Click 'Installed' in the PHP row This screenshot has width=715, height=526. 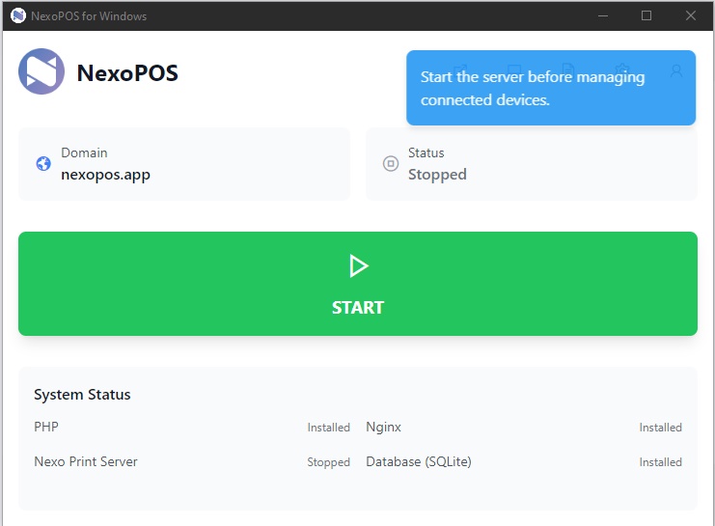(x=328, y=428)
